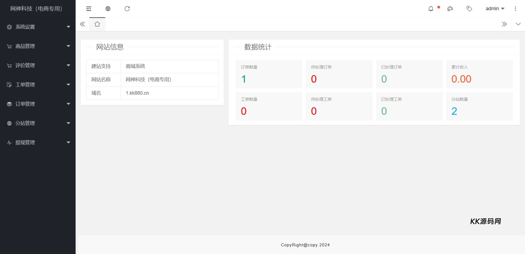Click the 提现管理 pulse icon
The height and width of the screenshot is (254, 525).
click(9, 143)
